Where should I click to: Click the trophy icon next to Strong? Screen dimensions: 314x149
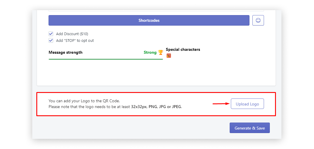[x=160, y=52]
